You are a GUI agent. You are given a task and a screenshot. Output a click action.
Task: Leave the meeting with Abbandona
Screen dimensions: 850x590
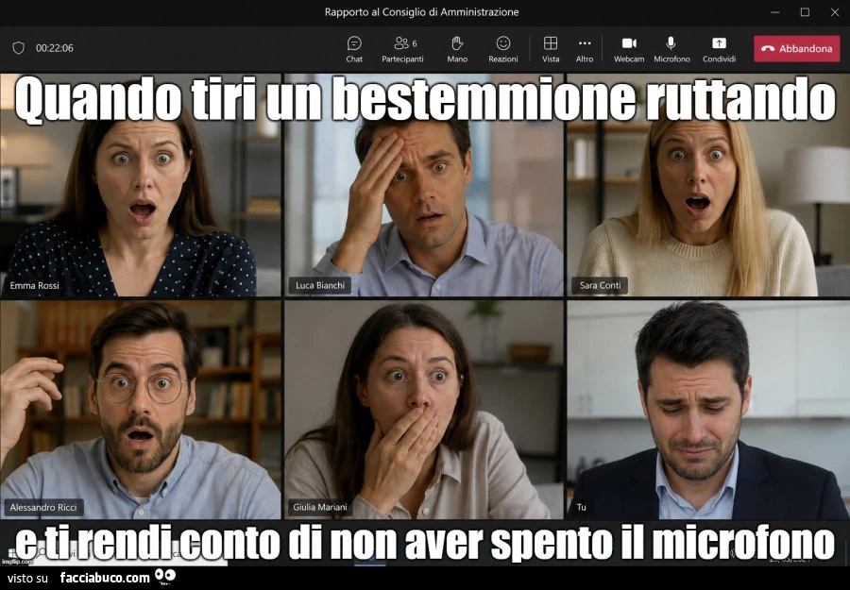[796, 49]
